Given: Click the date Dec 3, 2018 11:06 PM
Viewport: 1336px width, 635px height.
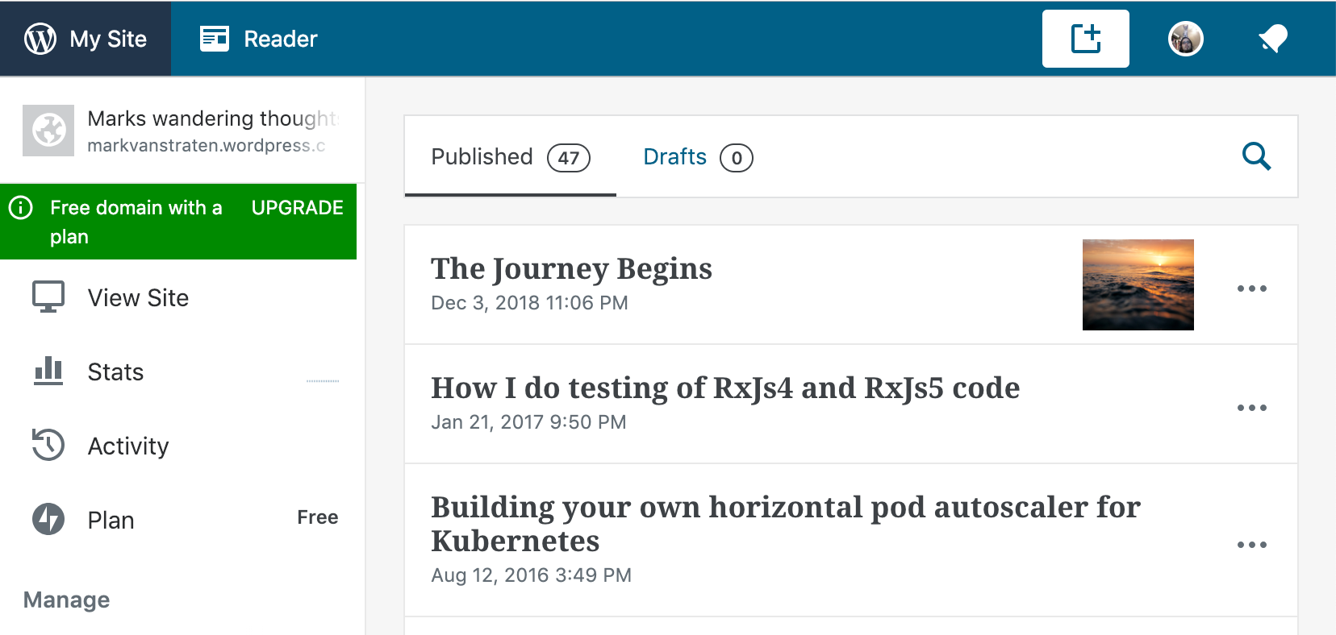Looking at the screenshot, I should [529, 303].
